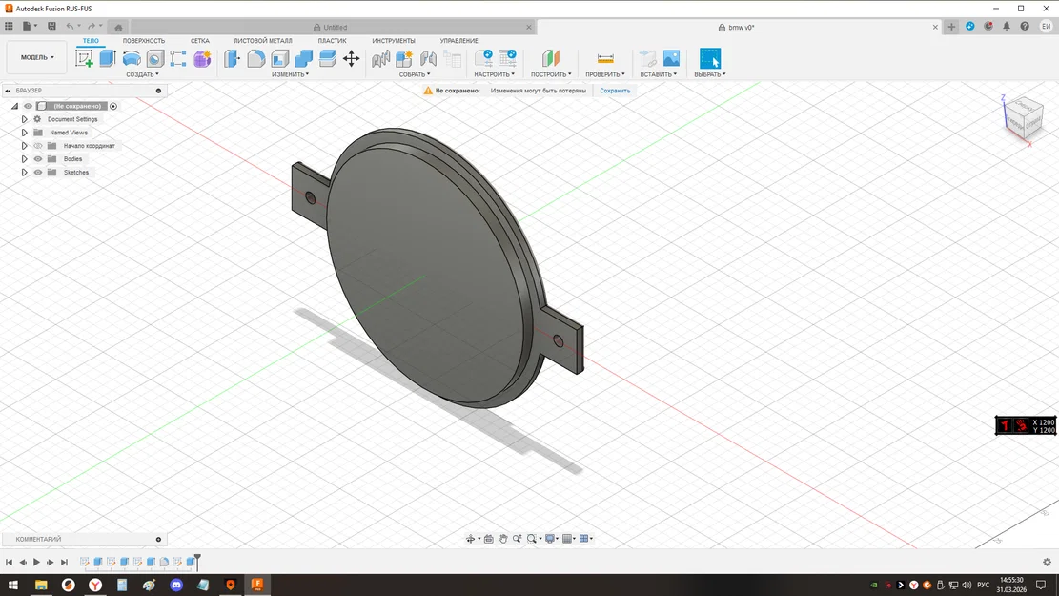Select the Move/Copy cross-arrows tool
Image resolution: width=1059 pixels, height=596 pixels.
pos(351,58)
